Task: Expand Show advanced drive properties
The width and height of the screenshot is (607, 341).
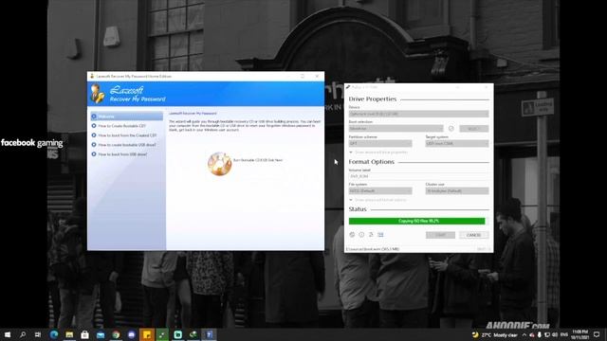Action: (x=378, y=153)
